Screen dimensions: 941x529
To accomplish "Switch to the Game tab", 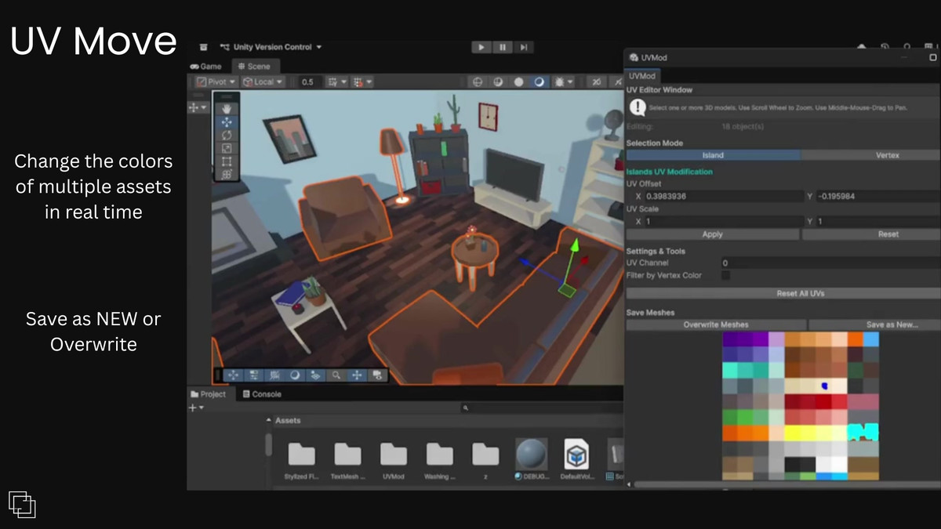I will (x=207, y=67).
